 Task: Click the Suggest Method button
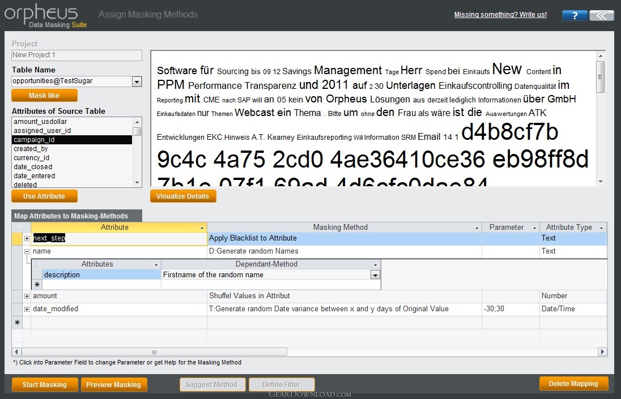click(212, 384)
